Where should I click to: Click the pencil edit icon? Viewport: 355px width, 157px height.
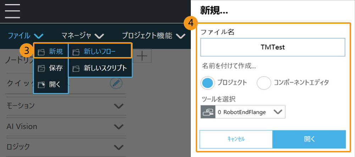point(116,84)
